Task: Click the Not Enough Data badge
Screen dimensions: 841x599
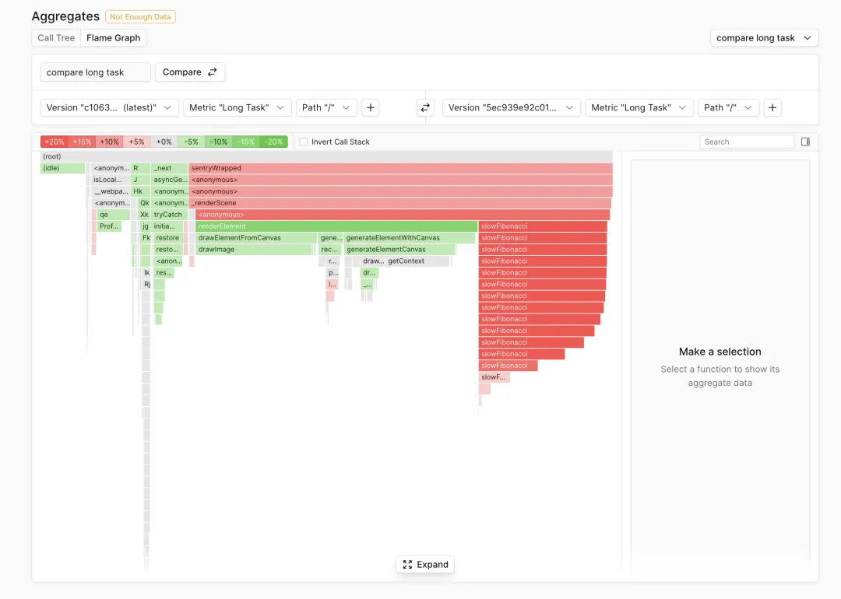Action: pos(140,16)
